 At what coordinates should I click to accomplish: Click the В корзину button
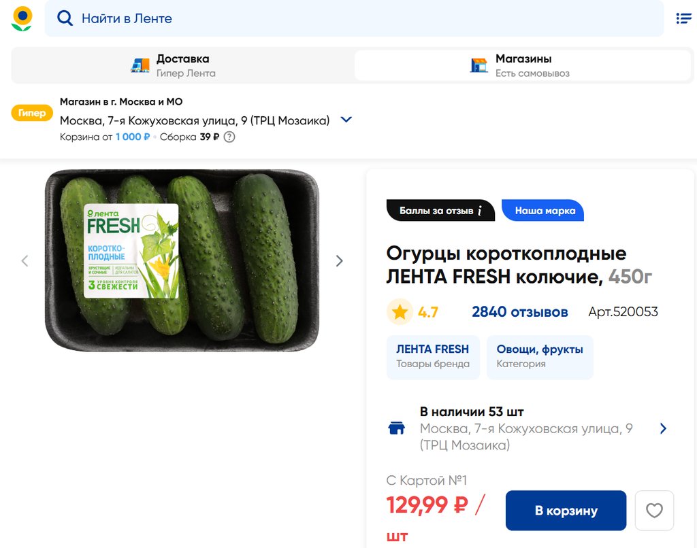566,511
